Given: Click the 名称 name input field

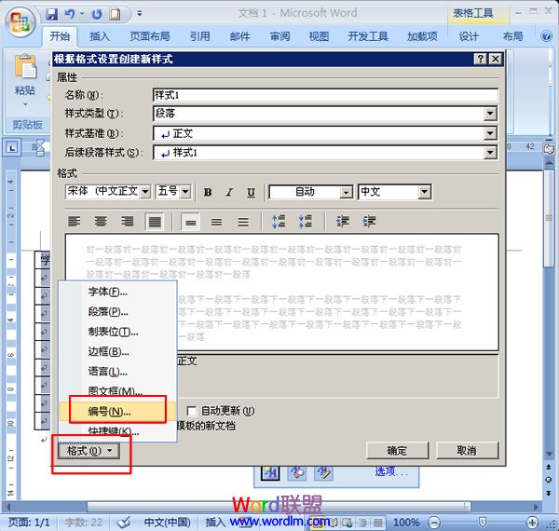Looking at the screenshot, I should tap(325, 95).
